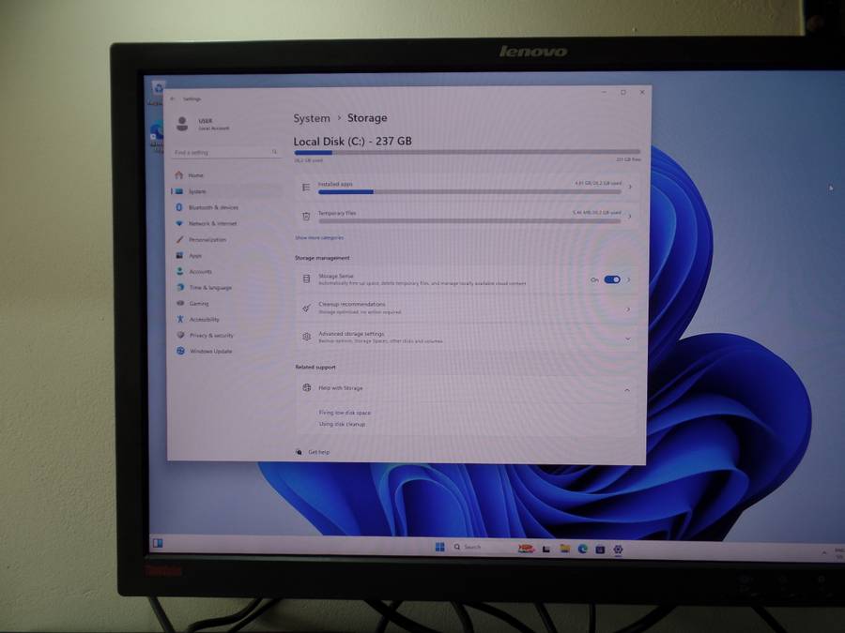This screenshot has width=845, height=633.
Task: Collapse the Help with Storage section
Action: click(627, 390)
